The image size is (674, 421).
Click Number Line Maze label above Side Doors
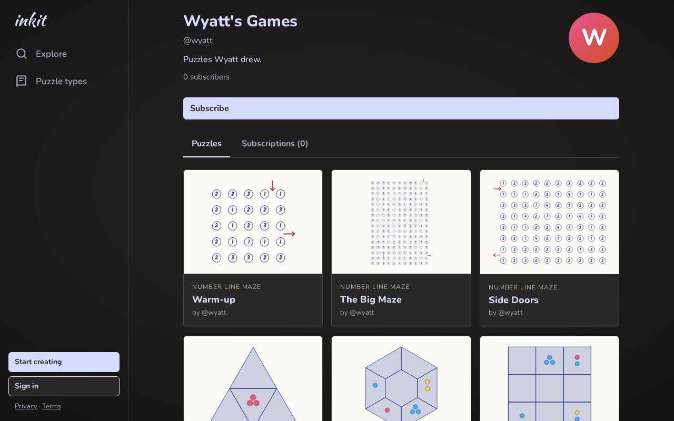click(523, 287)
